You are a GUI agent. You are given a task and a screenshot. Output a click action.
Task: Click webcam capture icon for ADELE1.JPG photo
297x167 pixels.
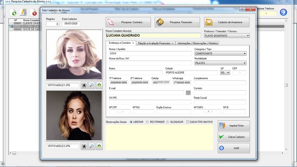[84, 85]
